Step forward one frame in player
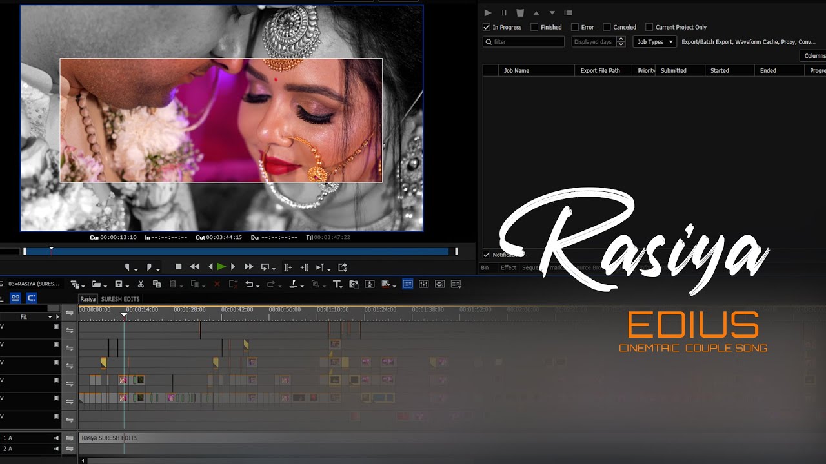This screenshot has width=826, height=464. pos(233,267)
